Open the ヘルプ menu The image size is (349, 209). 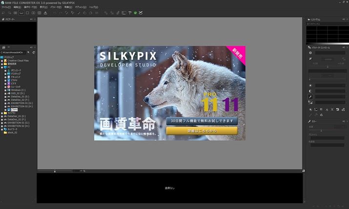(94, 7)
